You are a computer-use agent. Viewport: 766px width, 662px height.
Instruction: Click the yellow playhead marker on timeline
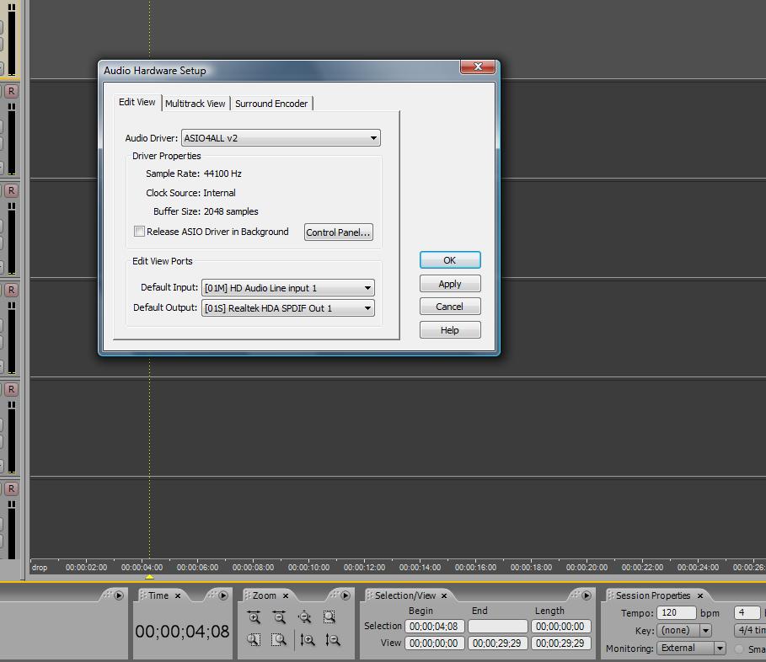point(149,577)
